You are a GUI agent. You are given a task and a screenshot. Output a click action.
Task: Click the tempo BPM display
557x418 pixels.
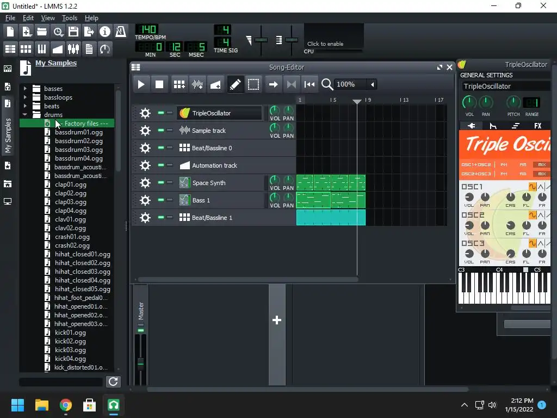147,29
